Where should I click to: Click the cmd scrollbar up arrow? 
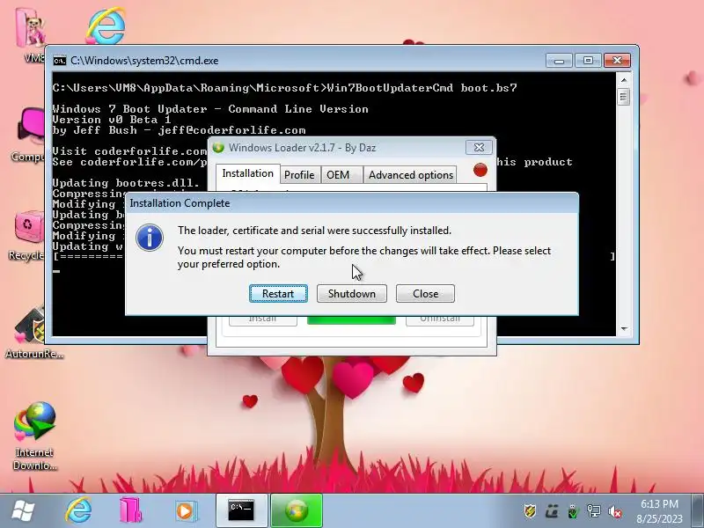(624, 80)
